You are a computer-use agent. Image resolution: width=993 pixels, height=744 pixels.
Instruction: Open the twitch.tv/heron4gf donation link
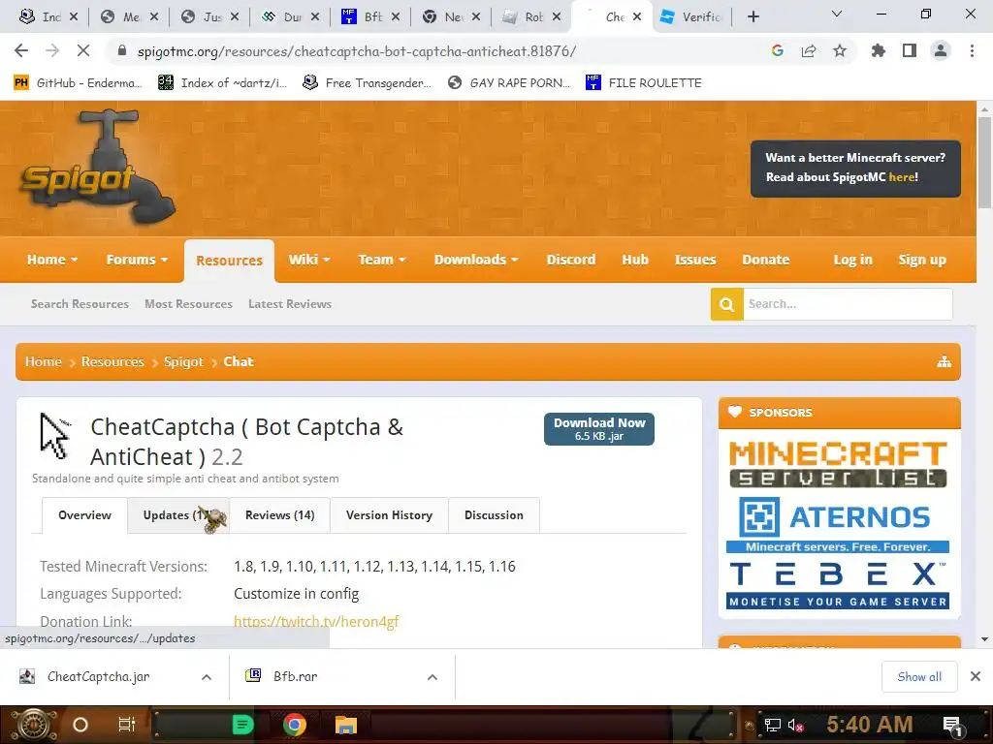(316, 621)
